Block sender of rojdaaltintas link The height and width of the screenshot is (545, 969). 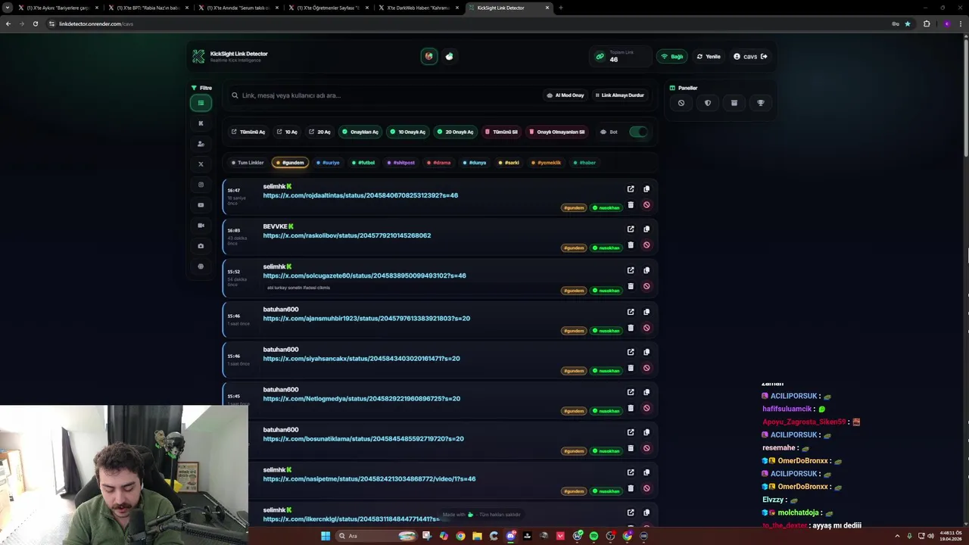pyautogui.click(x=647, y=205)
